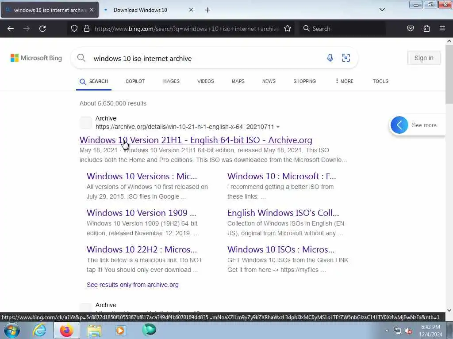Show hidden system tray icons
Viewport: 453px width, 339px height.
coord(387,331)
